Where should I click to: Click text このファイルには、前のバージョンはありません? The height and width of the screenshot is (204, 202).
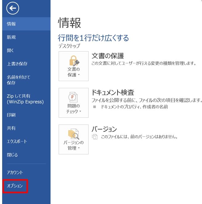[139, 137]
